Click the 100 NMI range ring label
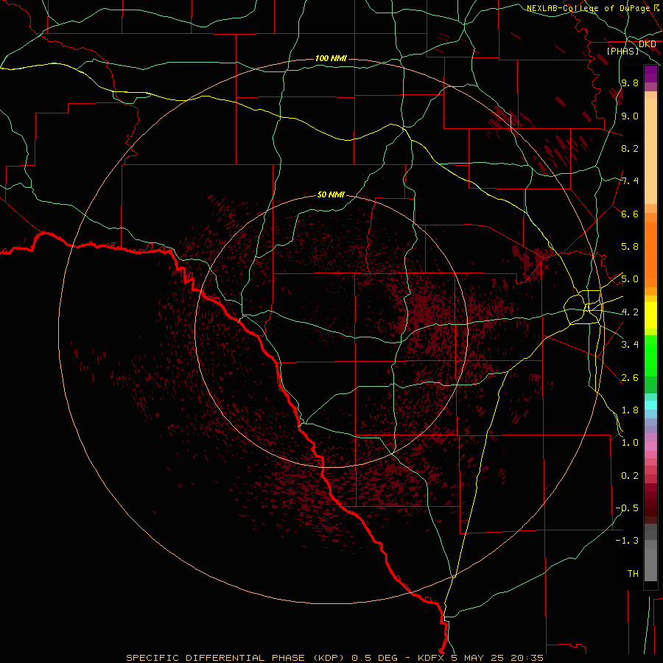 tap(331, 58)
